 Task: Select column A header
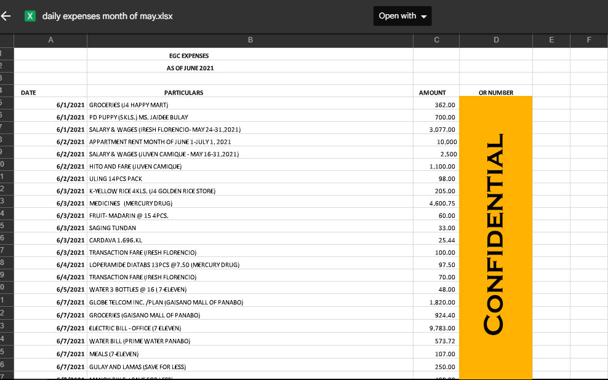[x=50, y=40]
